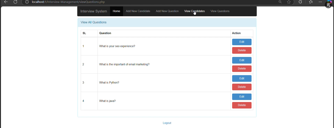Edit the email marketing question
Viewport: 334px width, 128px height.
pyautogui.click(x=242, y=60)
